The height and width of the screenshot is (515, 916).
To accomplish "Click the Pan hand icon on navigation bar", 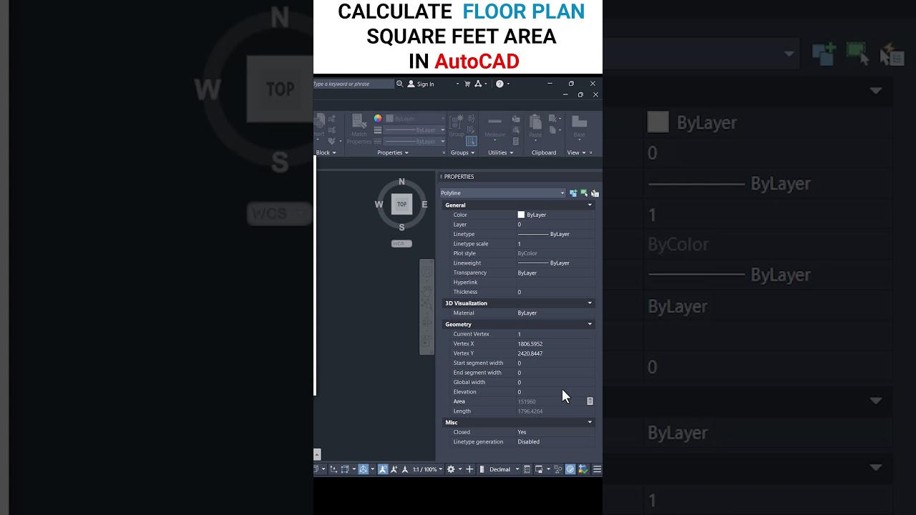I will click(x=427, y=290).
